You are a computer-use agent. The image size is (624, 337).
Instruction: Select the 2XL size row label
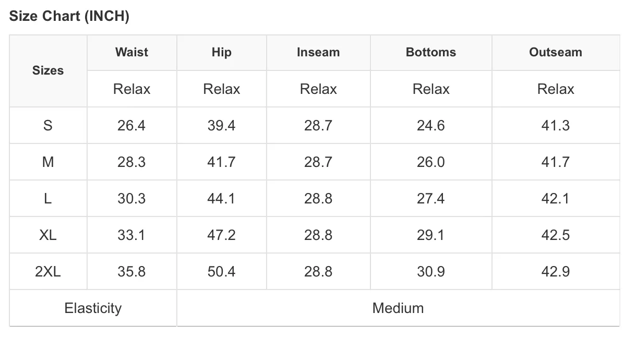[x=48, y=272]
